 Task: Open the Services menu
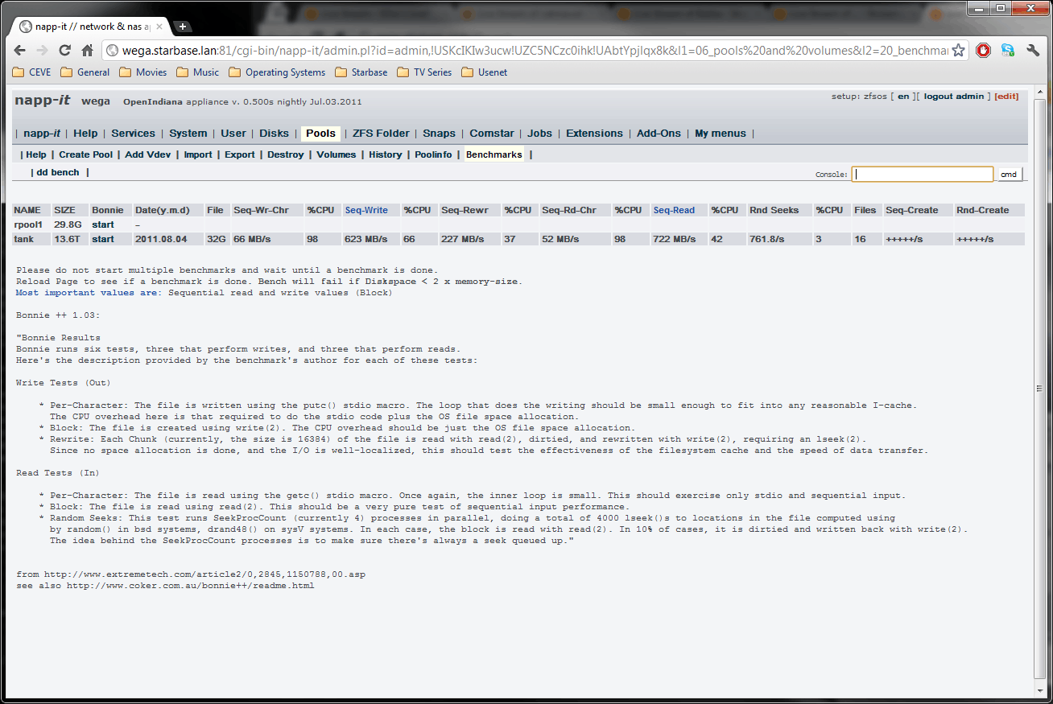click(x=133, y=134)
